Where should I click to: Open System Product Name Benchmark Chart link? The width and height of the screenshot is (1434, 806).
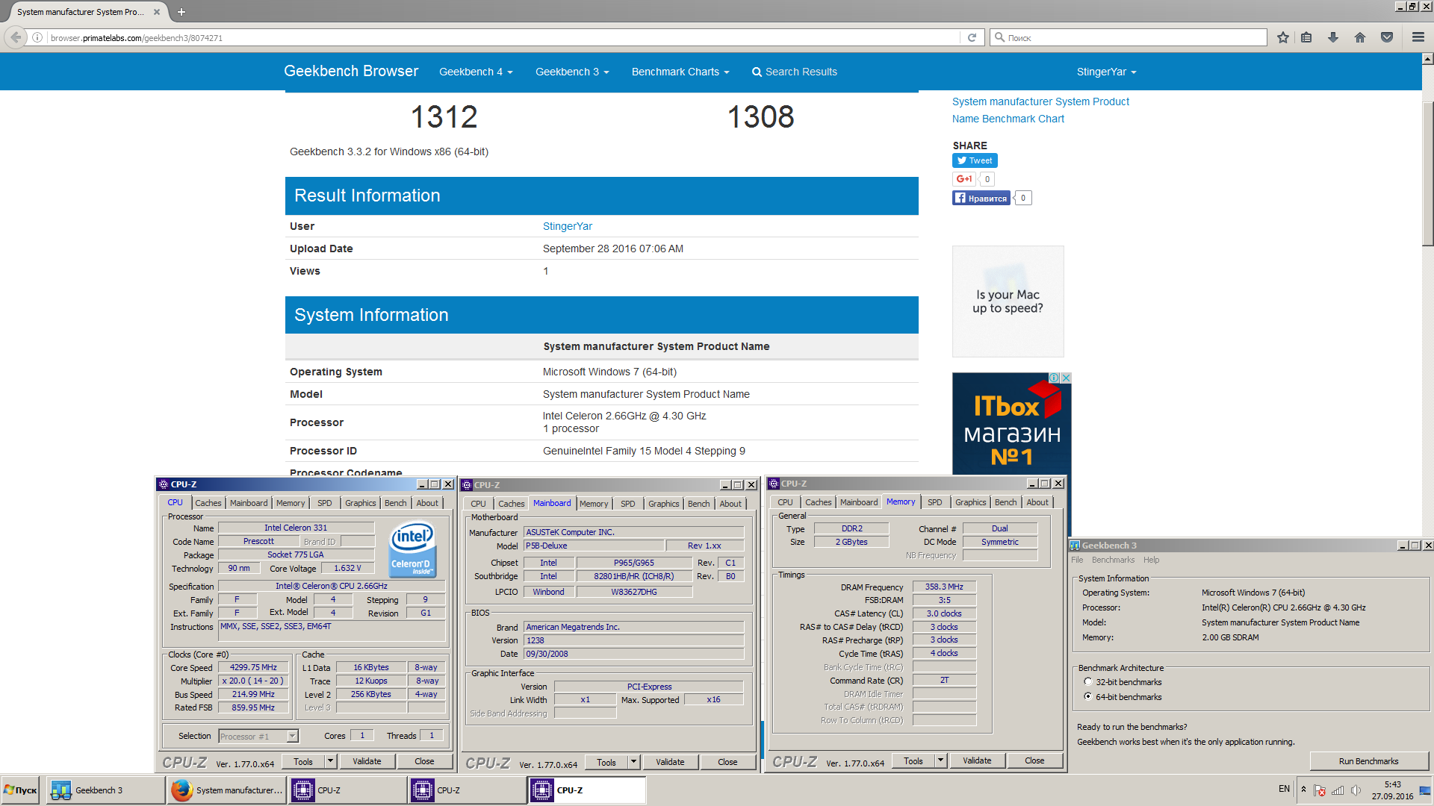(x=1040, y=110)
